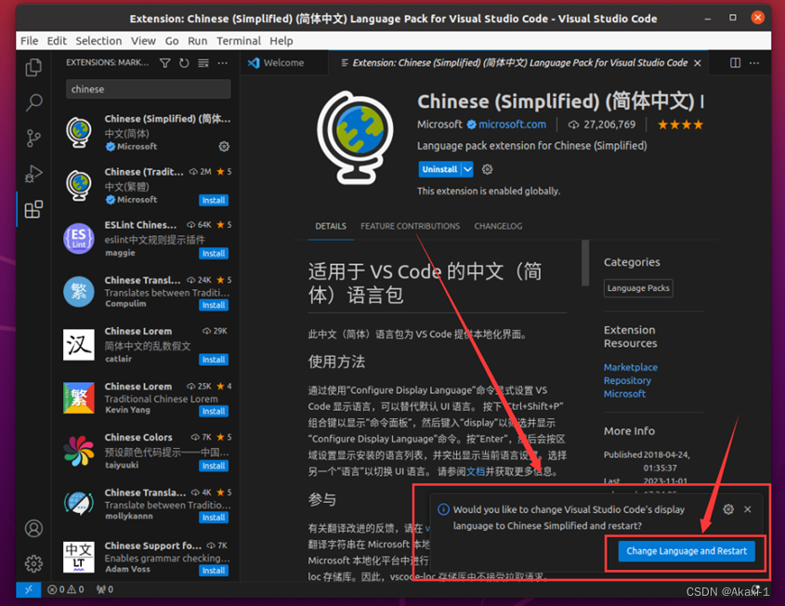Open Run and Debug view
The image size is (785, 606).
coord(33,174)
